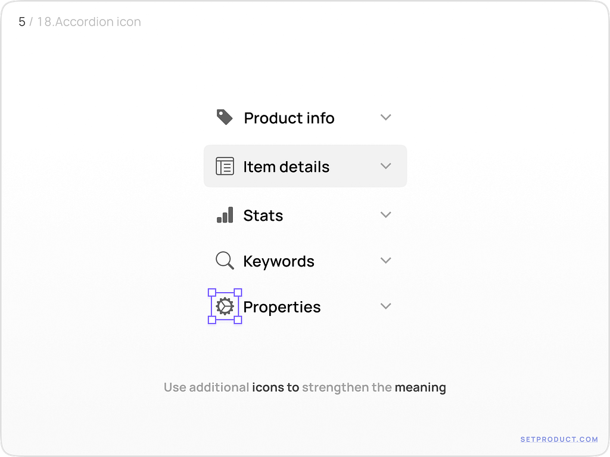Viewport: 610px width, 457px height.
Task: Click the bottom-left selection handle of gear icon
Action: [211, 320]
